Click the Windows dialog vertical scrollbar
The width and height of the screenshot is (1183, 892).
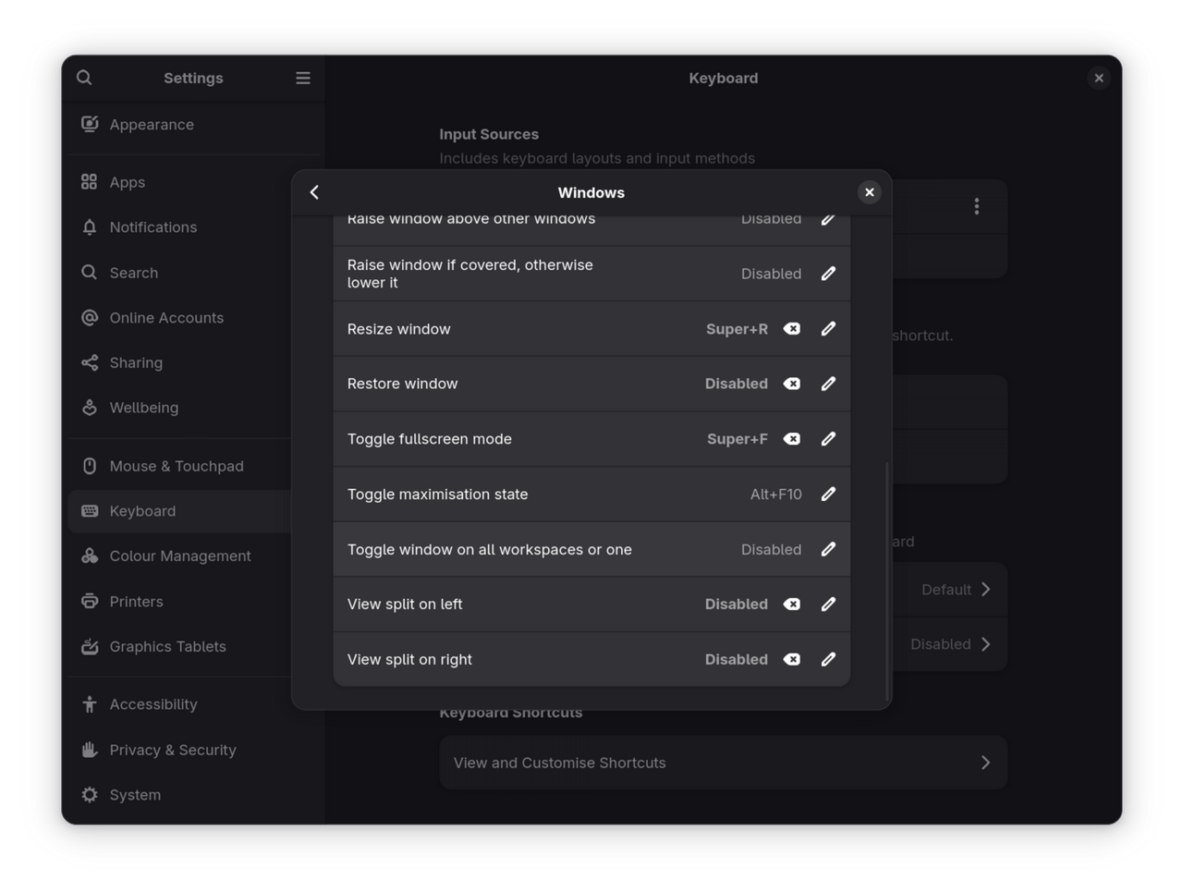(887, 580)
